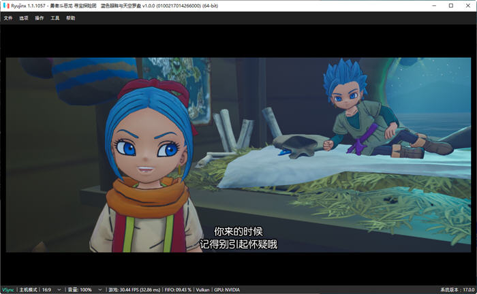Screen dimensions: 477x294
Task: Toggle the 主机模式 docked mode label
Action: [29, 290]
